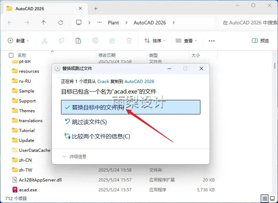Screen dimensions: 278x203
Task: Click the acad.exe application icon
Action: click(15, 190)
